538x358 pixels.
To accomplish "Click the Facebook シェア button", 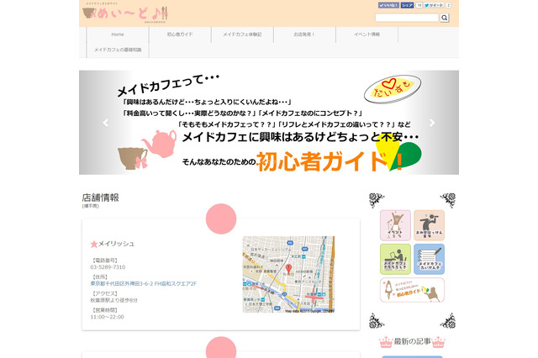I will [x=407, y=5].
